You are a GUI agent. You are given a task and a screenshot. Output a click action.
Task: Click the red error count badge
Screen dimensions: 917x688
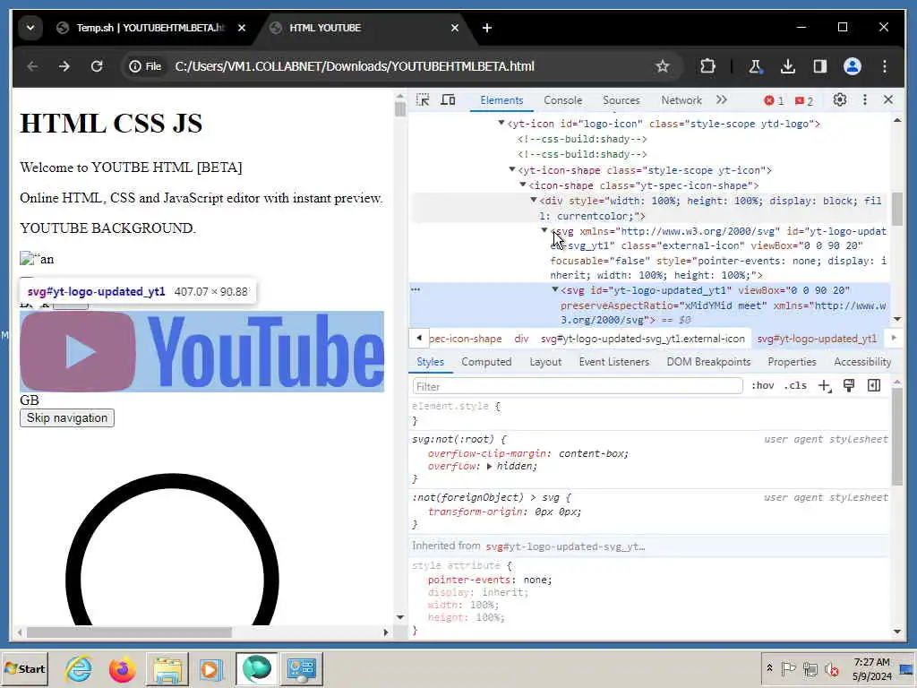point(774,100)
